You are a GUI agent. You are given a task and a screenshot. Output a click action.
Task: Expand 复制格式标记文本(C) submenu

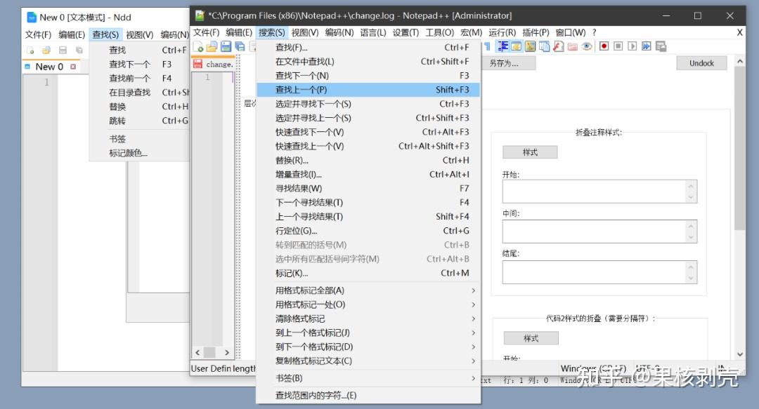(368, 361)
